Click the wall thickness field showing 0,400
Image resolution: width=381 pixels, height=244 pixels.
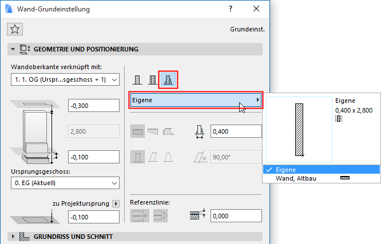click(x=236, y=131)
